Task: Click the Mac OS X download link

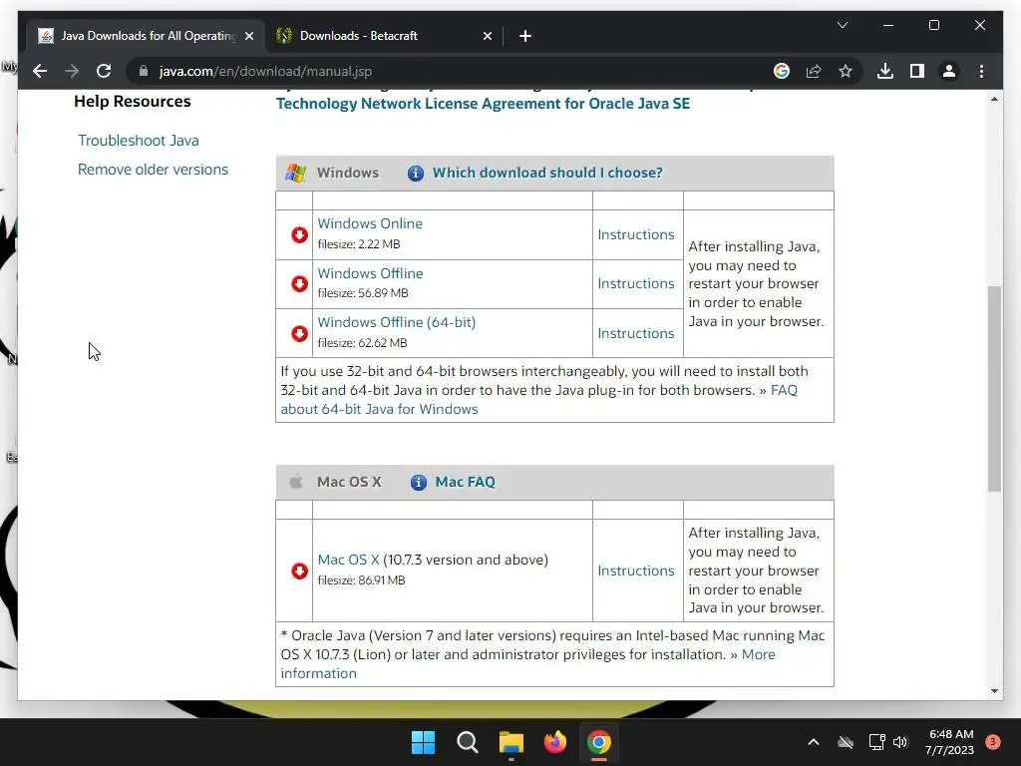Action: point(348,560)
